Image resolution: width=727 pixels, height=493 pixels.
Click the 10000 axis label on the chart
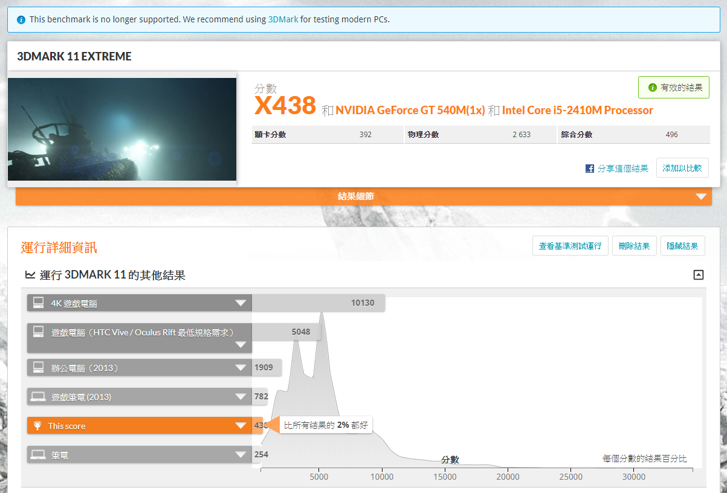382,477
